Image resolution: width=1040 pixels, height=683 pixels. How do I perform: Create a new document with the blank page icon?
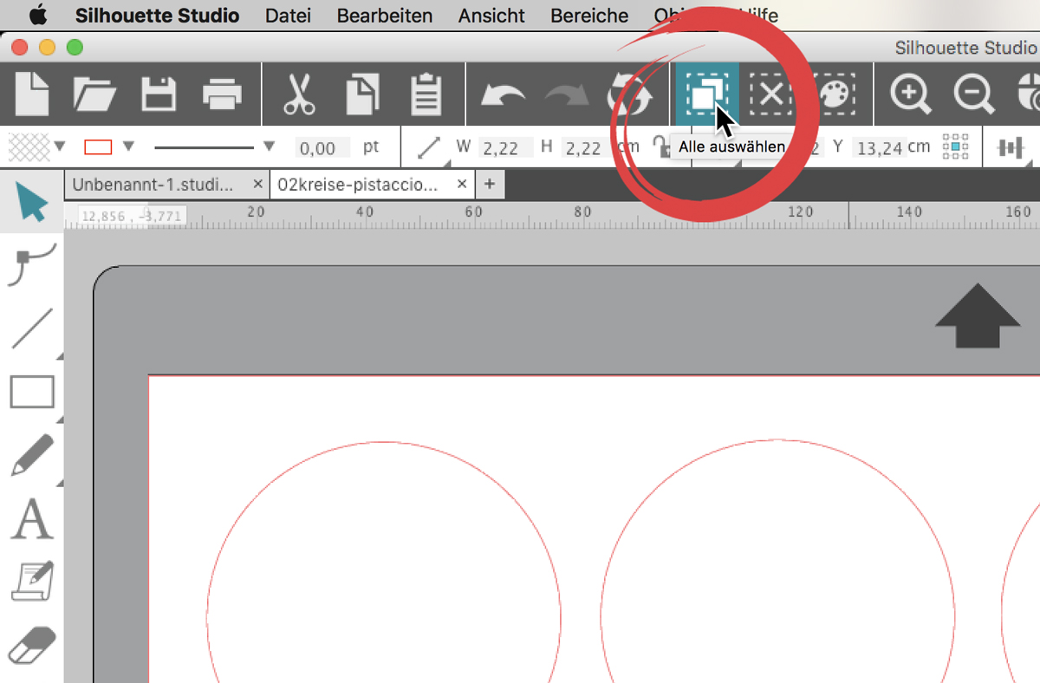[32, 94]
